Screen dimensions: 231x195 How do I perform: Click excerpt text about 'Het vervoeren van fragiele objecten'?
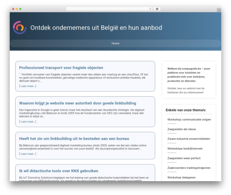[84, 77]
